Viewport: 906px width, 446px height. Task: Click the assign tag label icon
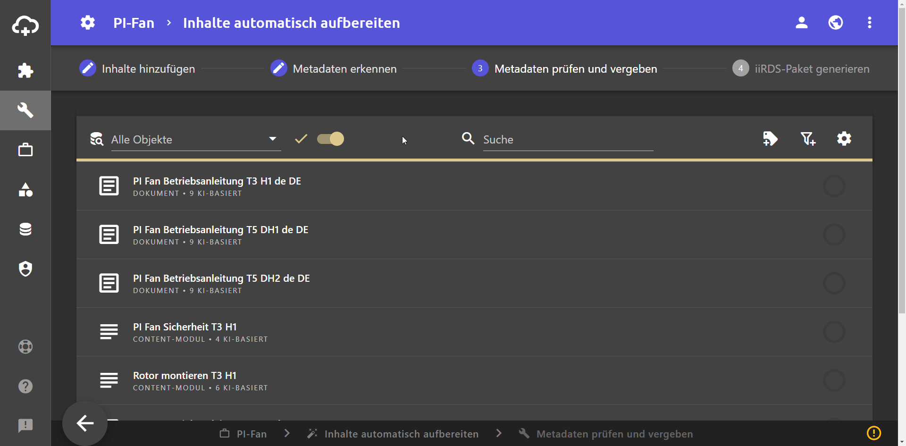coord(770,139)
